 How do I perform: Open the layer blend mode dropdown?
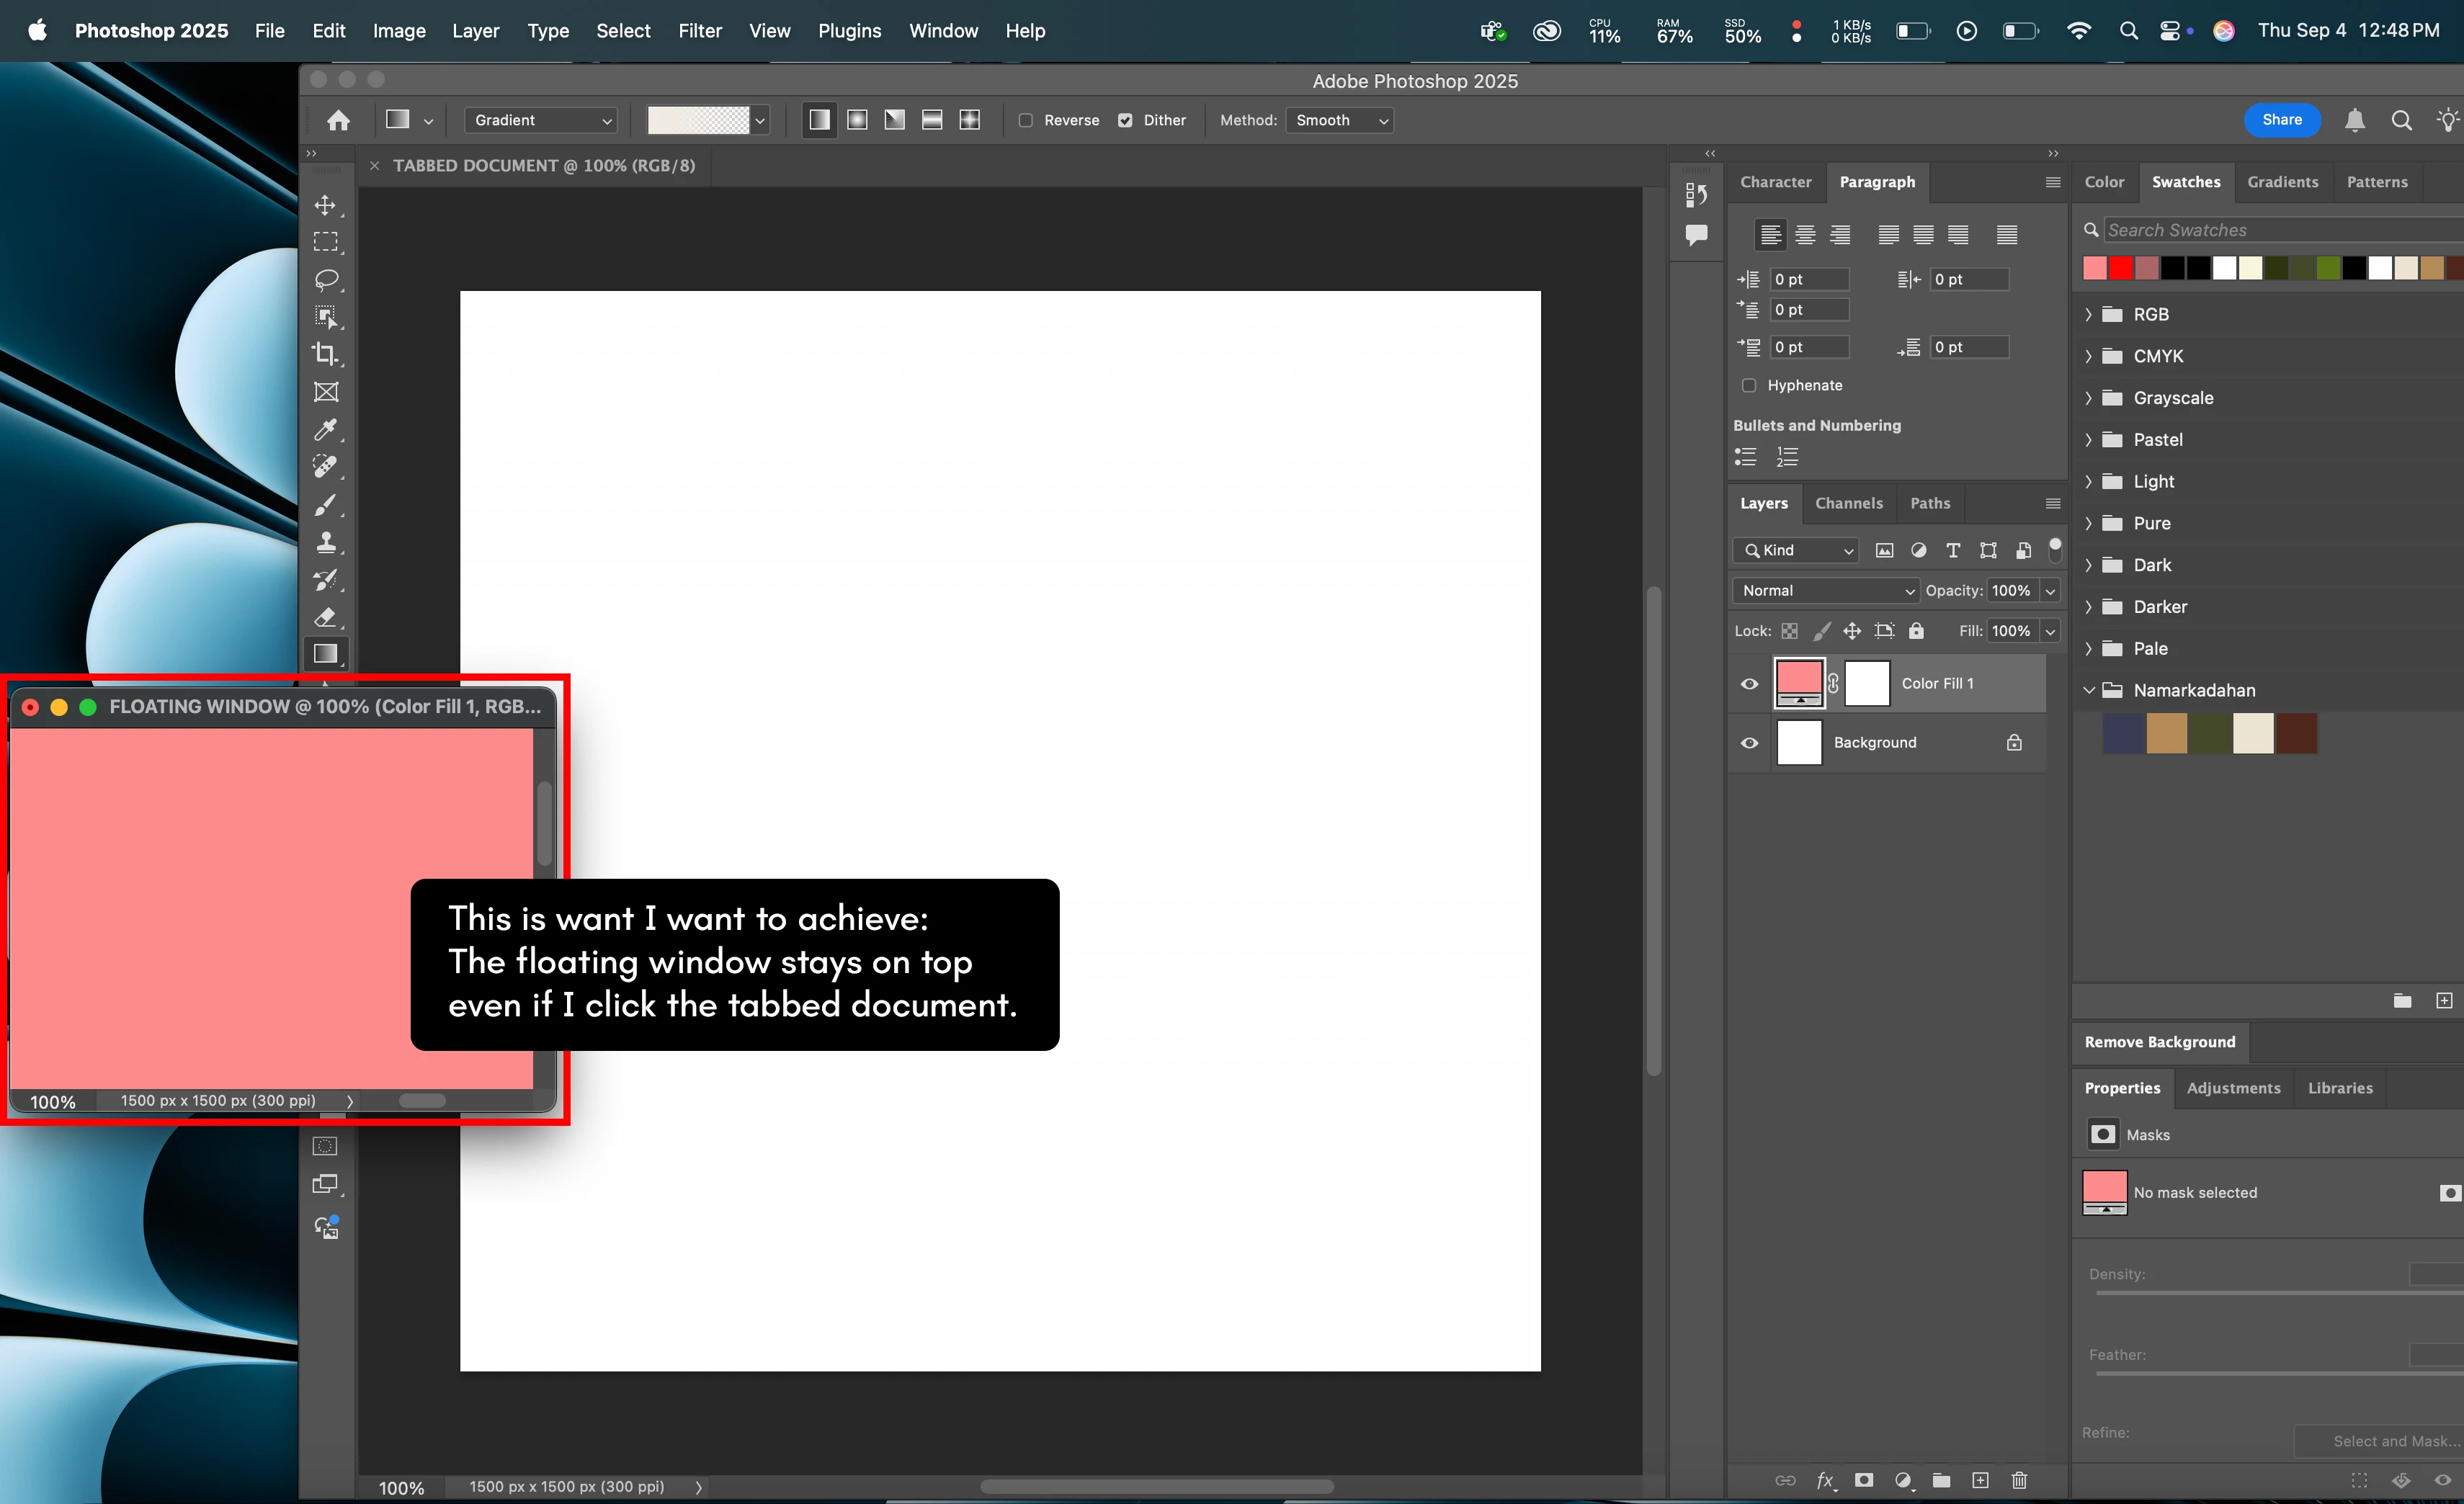pos(1825,591)
